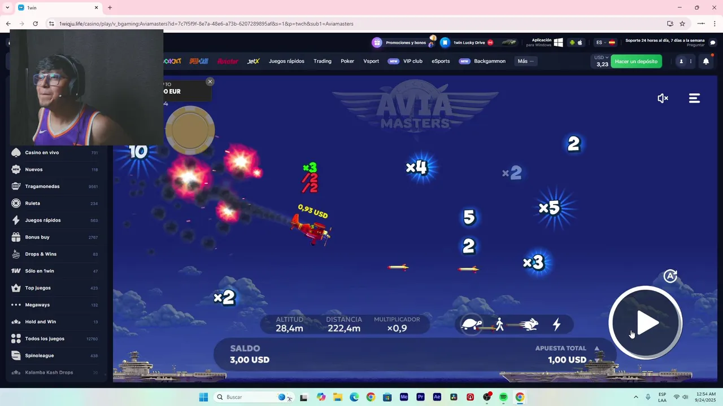Download the Windows application
The width and height of the screenshot is (723, 406).
pos(545,42)
